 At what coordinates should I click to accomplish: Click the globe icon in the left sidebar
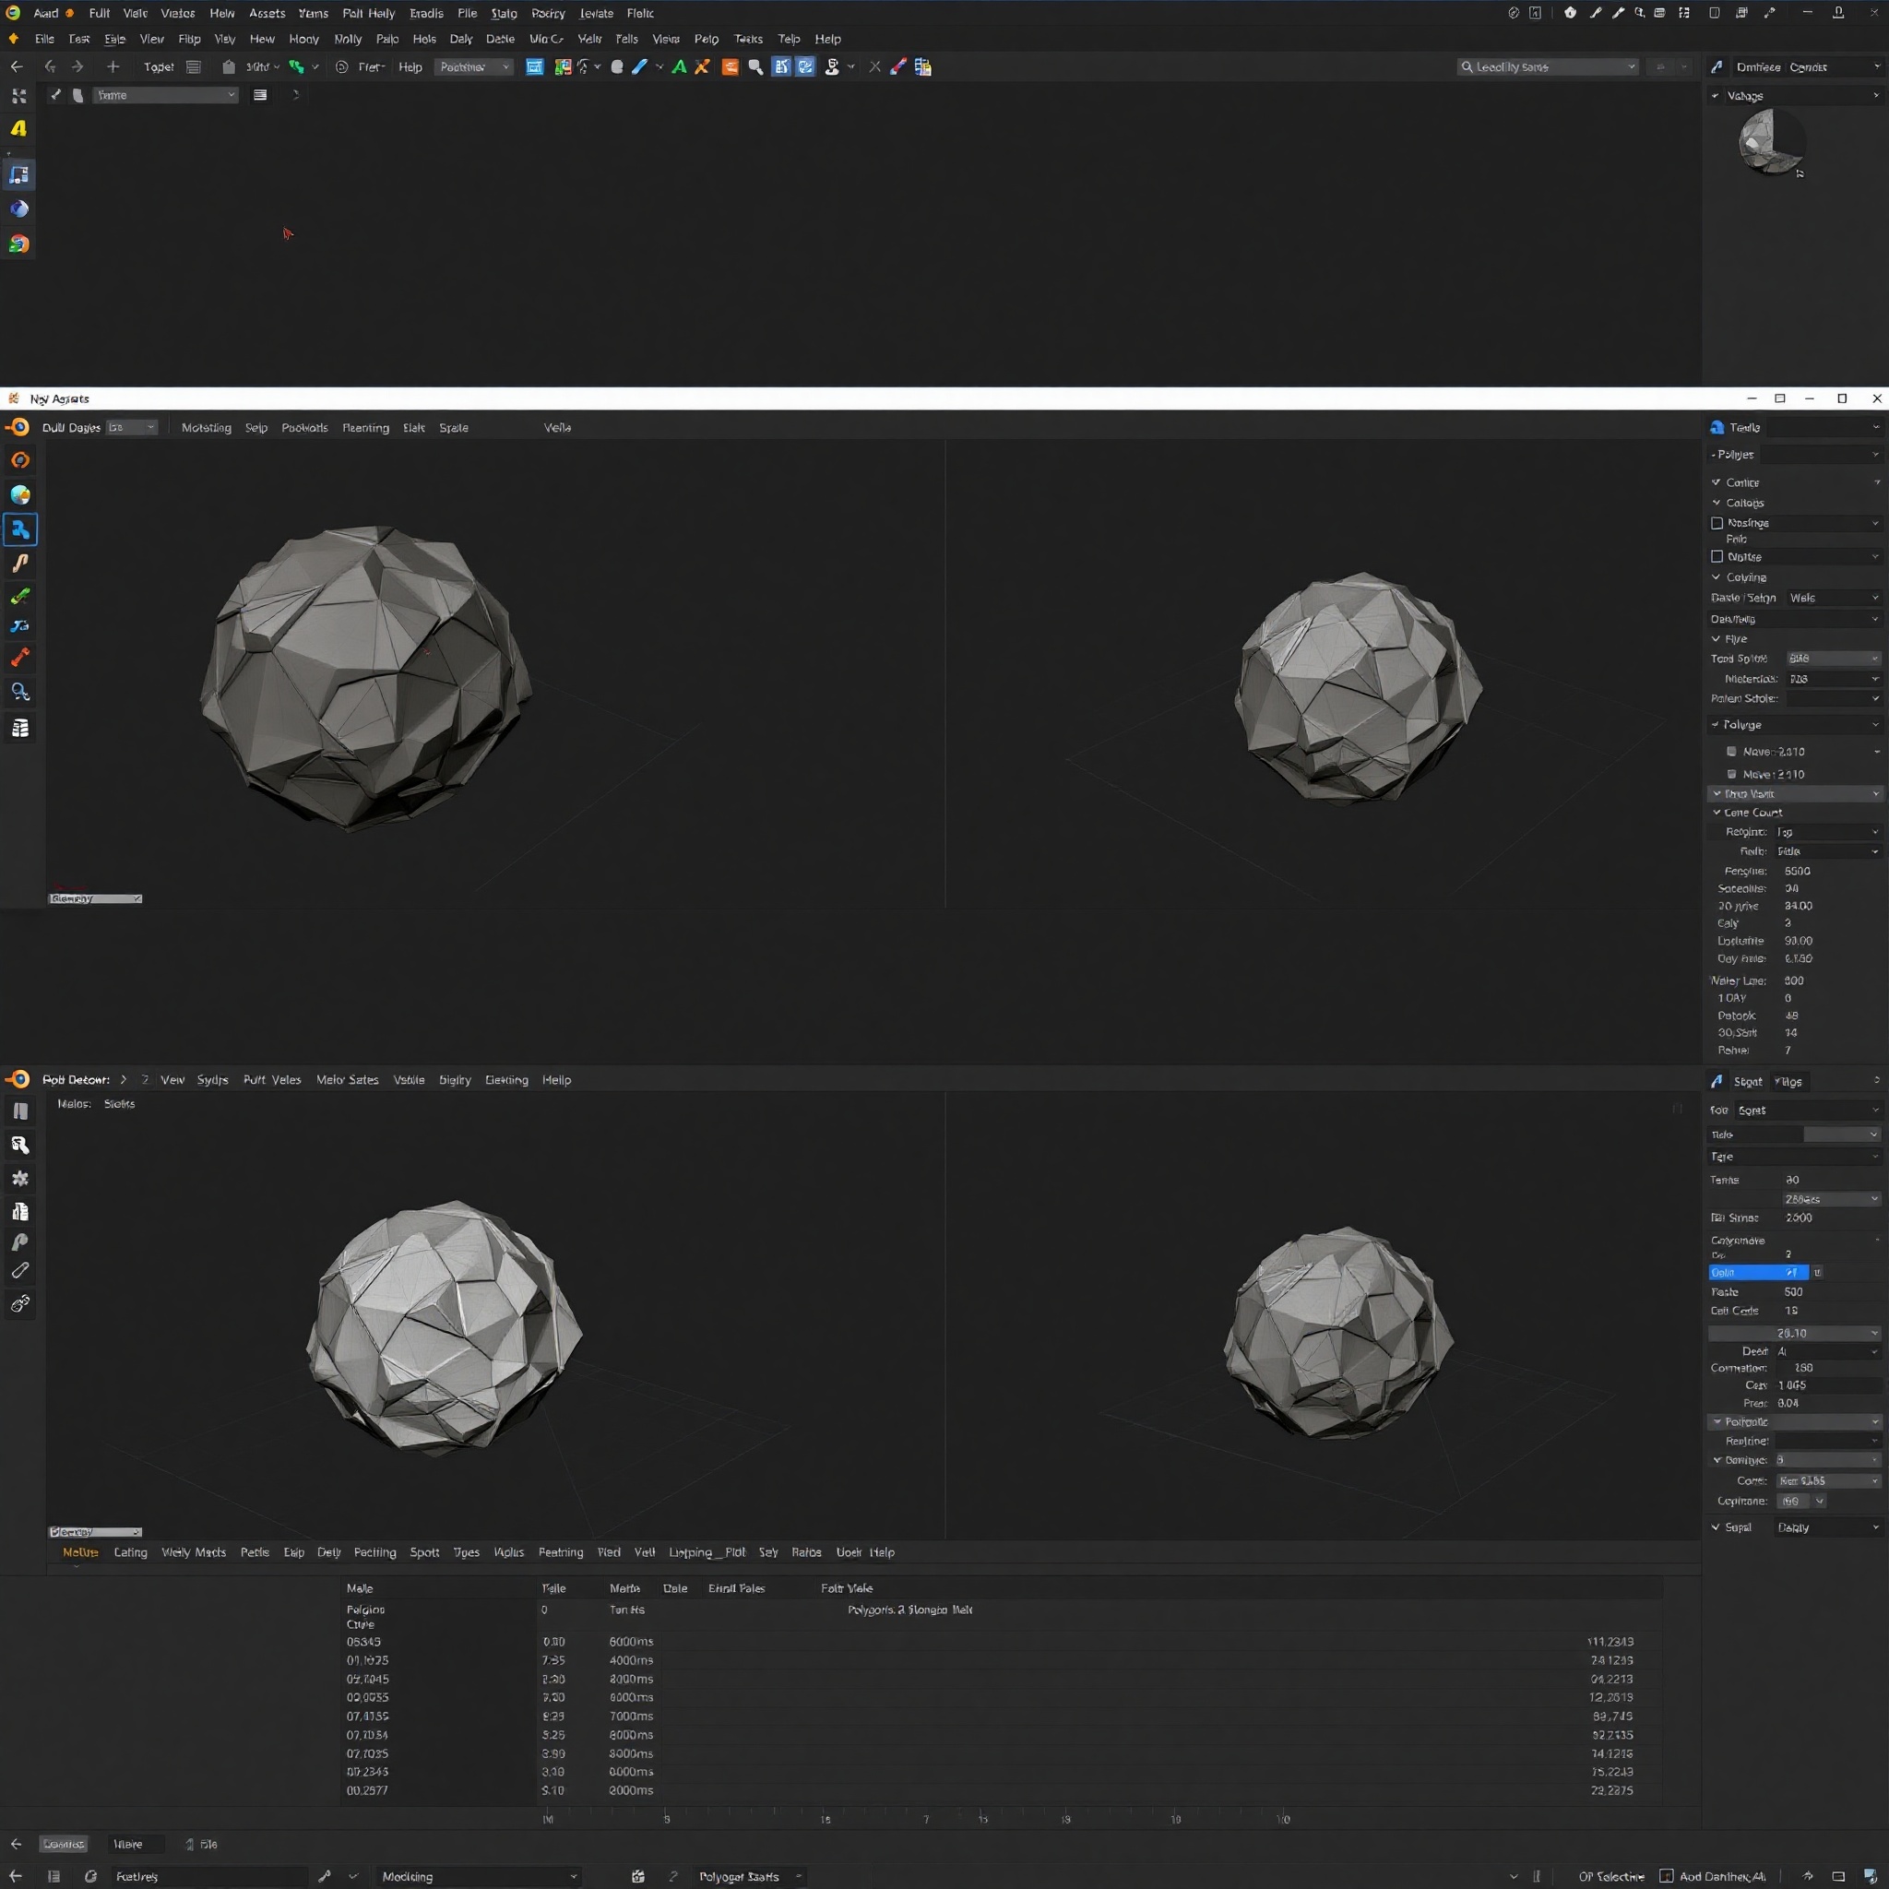pyautogui.click(x=18, y=494)
